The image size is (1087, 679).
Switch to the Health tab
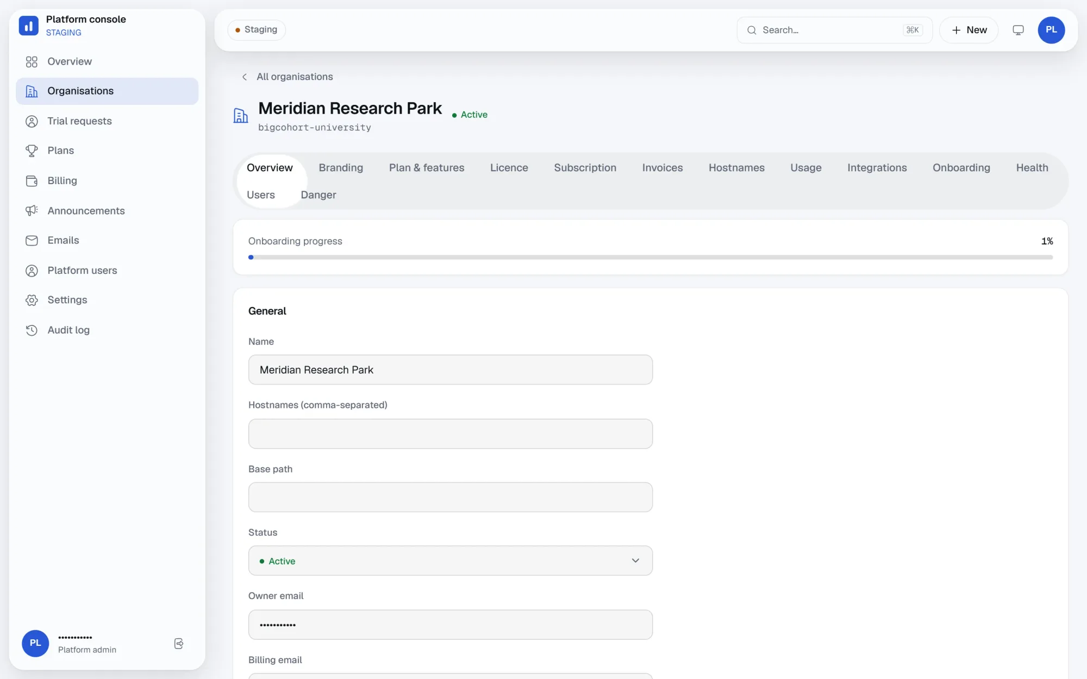point(1032,168)
